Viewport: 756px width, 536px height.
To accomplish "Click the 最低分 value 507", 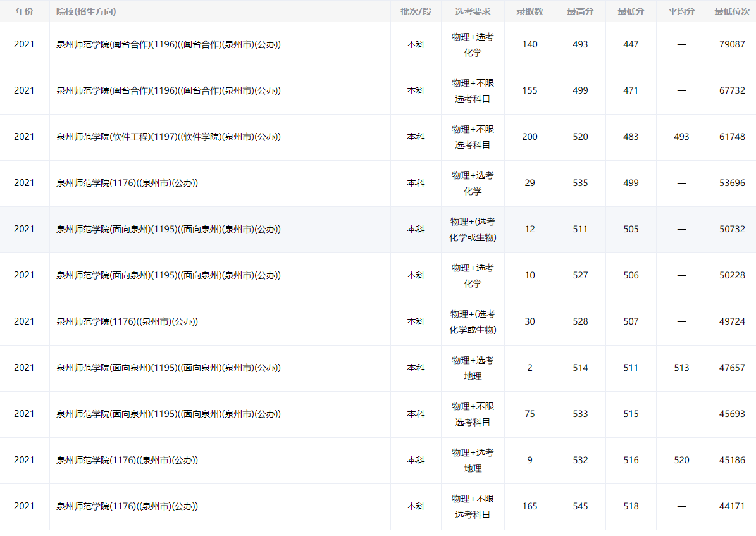I will click(631, 322).
